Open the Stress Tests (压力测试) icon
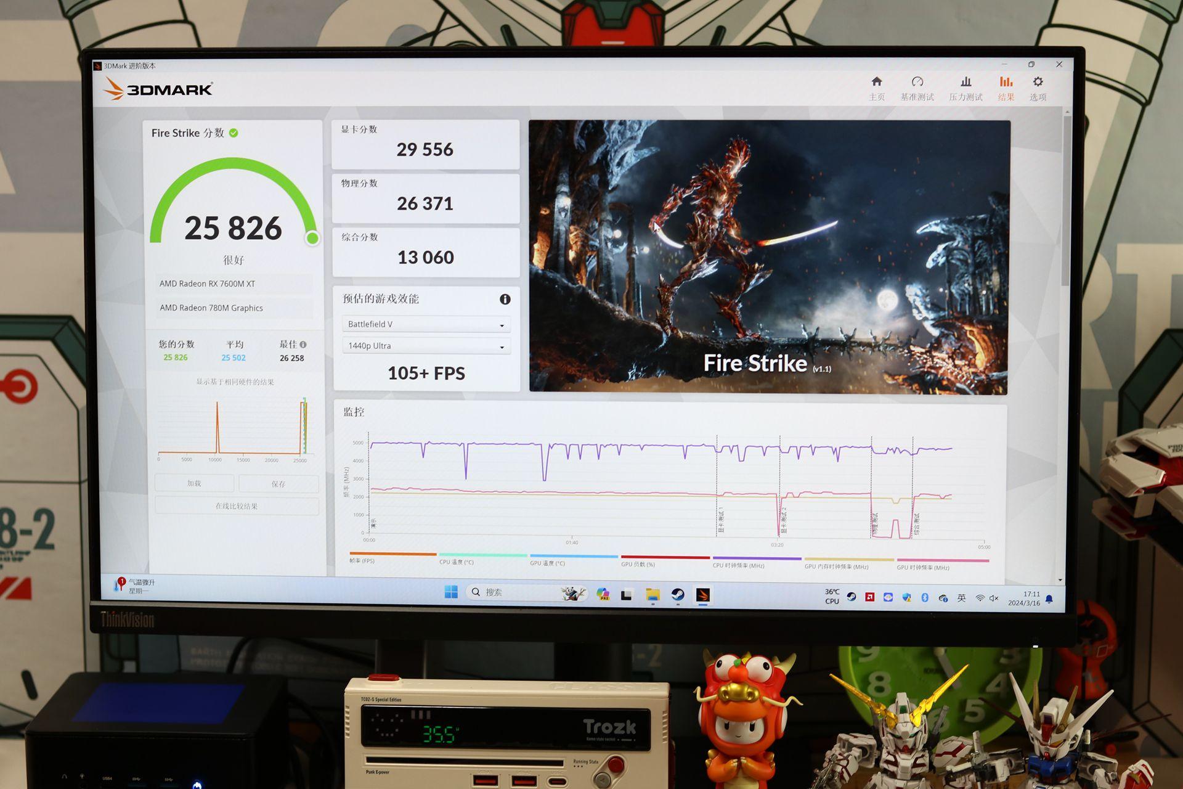1183x789 pixels. click(x=966, y=82)
